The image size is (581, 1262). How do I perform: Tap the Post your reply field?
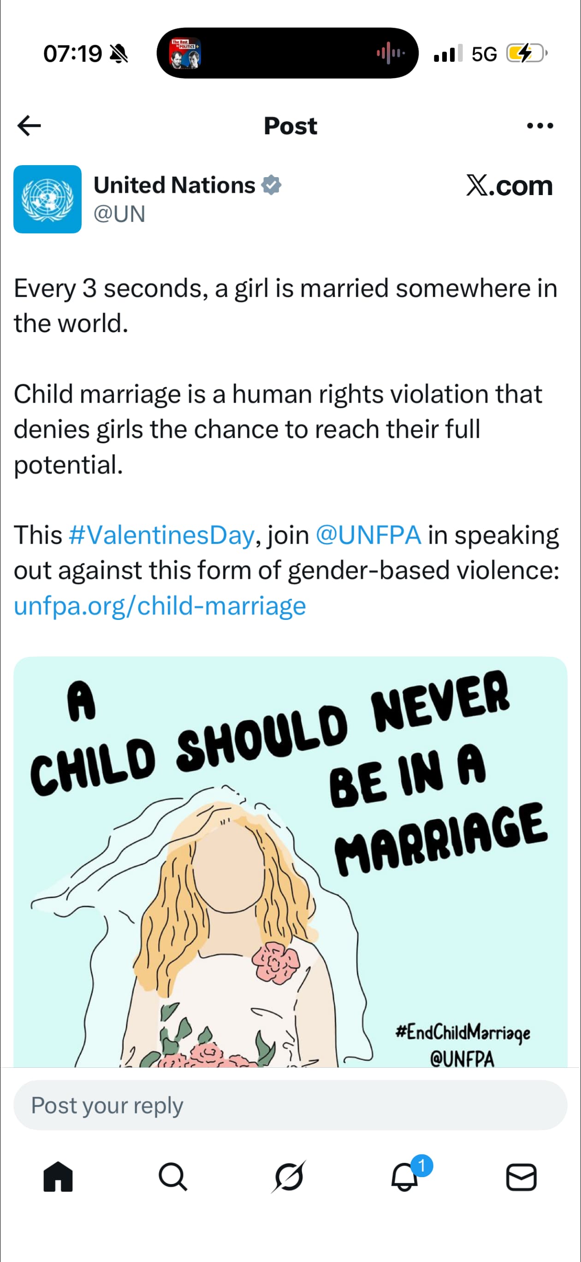tap(290, 1106)
